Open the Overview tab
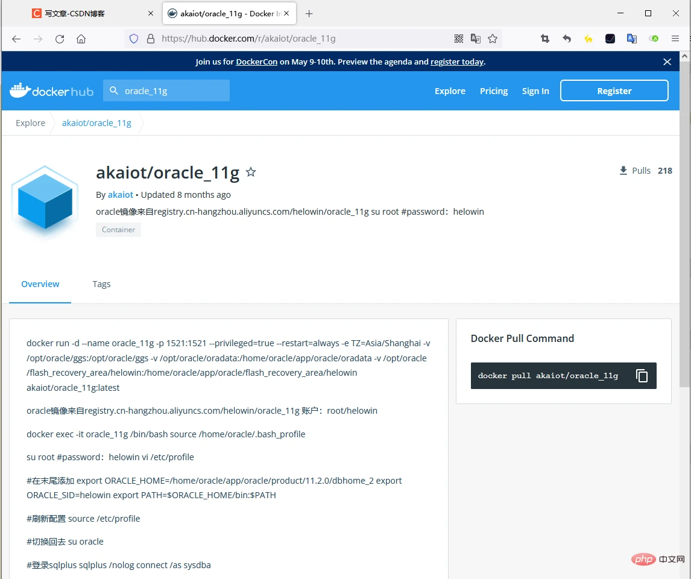 coord(40,284)
